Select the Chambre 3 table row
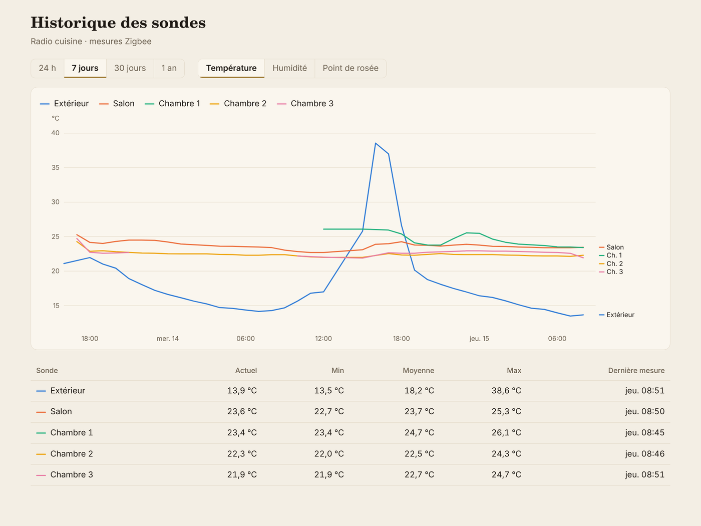 (x=350, y=475)
